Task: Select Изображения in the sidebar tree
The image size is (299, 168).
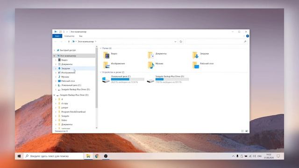Action: (x=68, y=73)
